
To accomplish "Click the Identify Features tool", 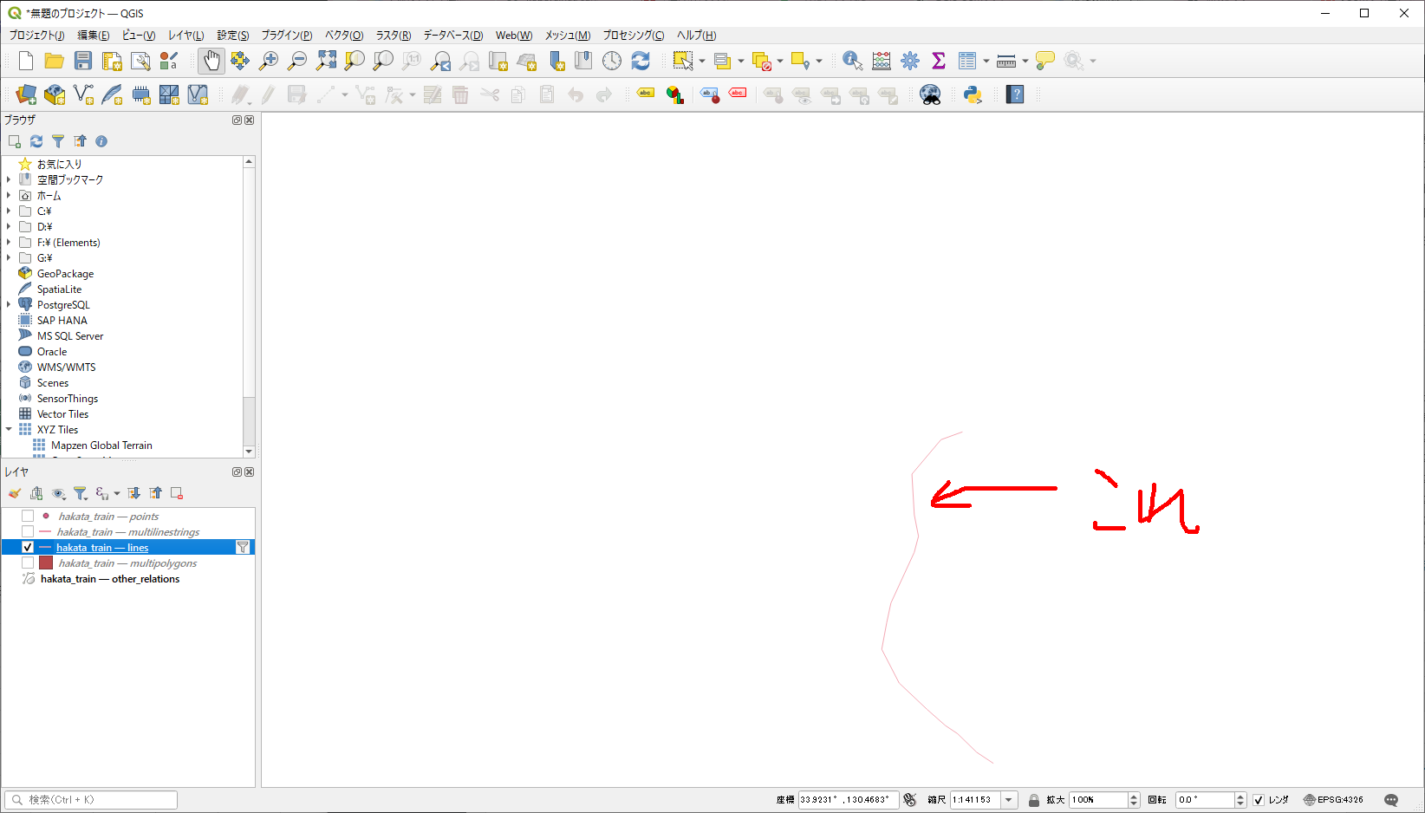I will click(852, 61).
